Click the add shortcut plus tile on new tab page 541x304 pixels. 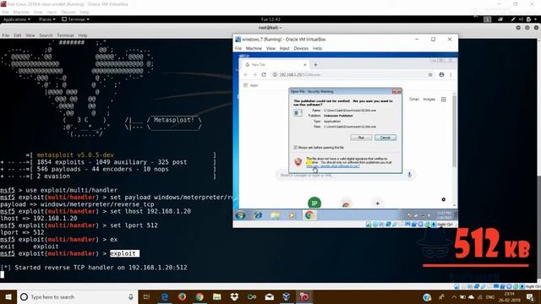[378, 204]
